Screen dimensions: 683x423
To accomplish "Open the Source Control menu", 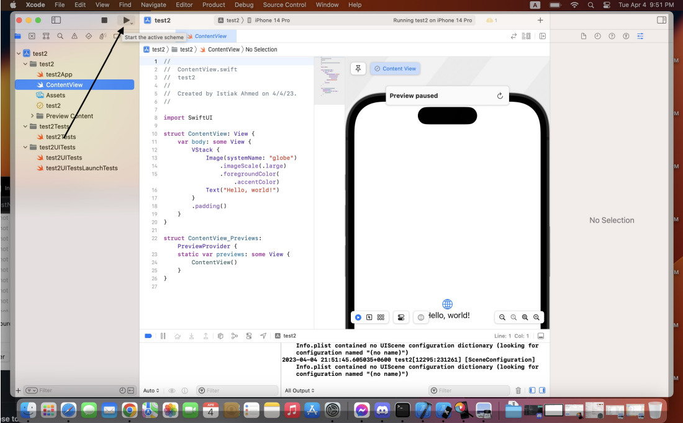I will (284, 5).
